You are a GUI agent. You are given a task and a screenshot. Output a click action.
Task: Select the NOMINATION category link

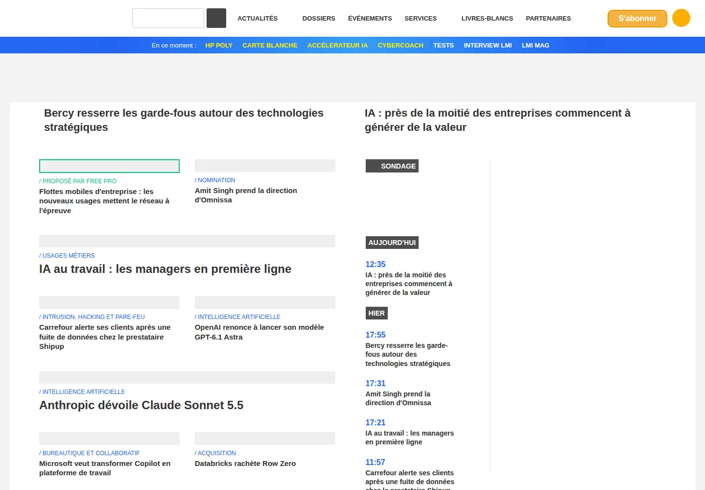215,180
